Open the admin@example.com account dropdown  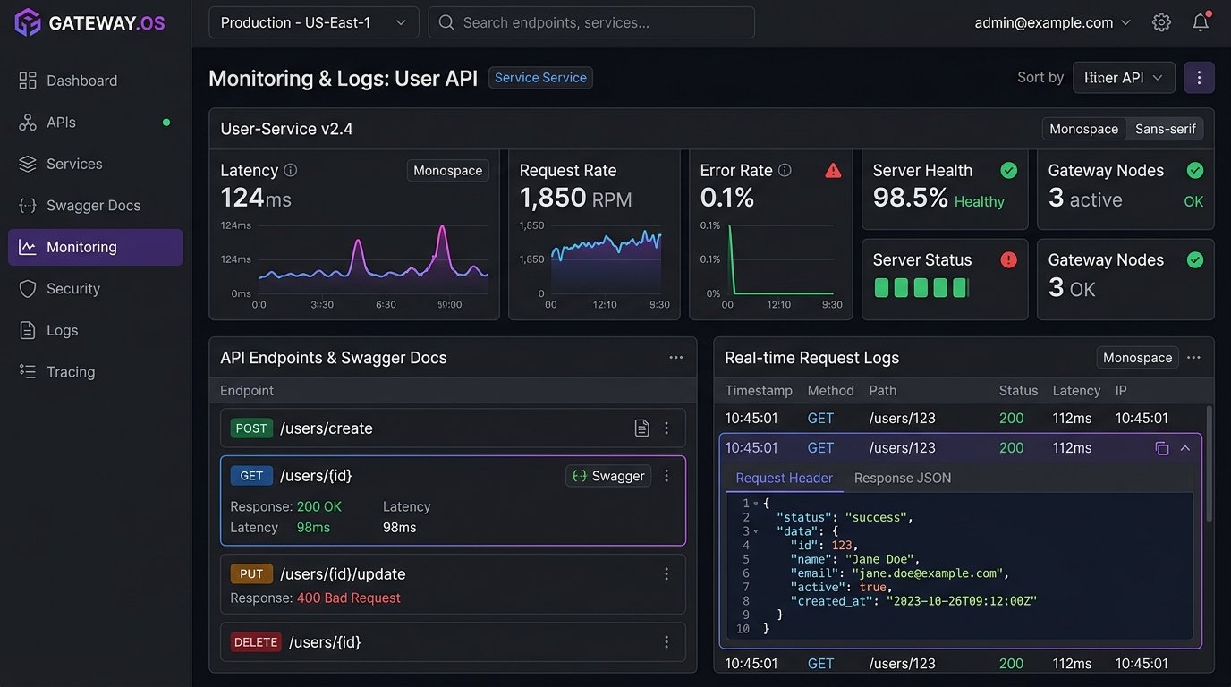(1053, 22)
